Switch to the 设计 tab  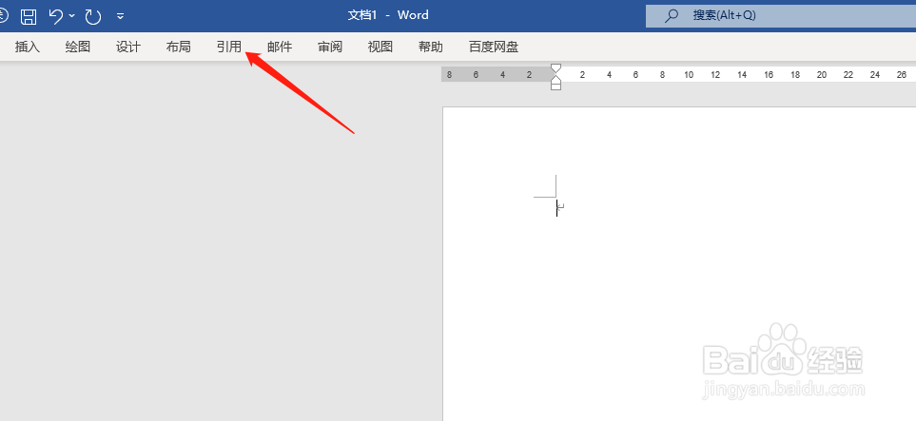(x=128, y=48)
